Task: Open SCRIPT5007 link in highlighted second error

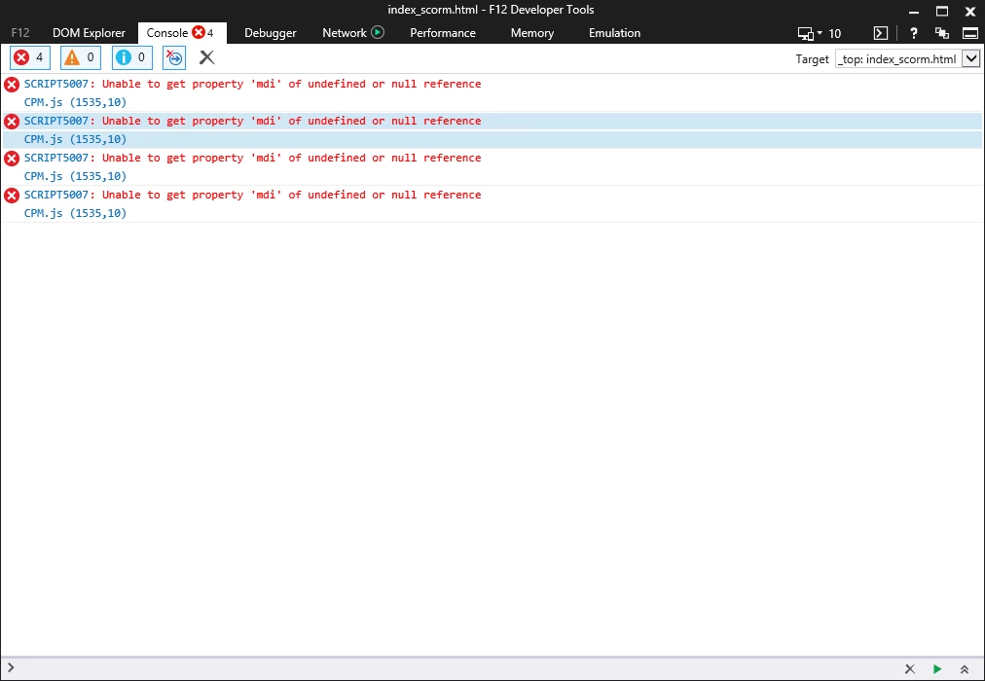Action: (x=56, y=122)
